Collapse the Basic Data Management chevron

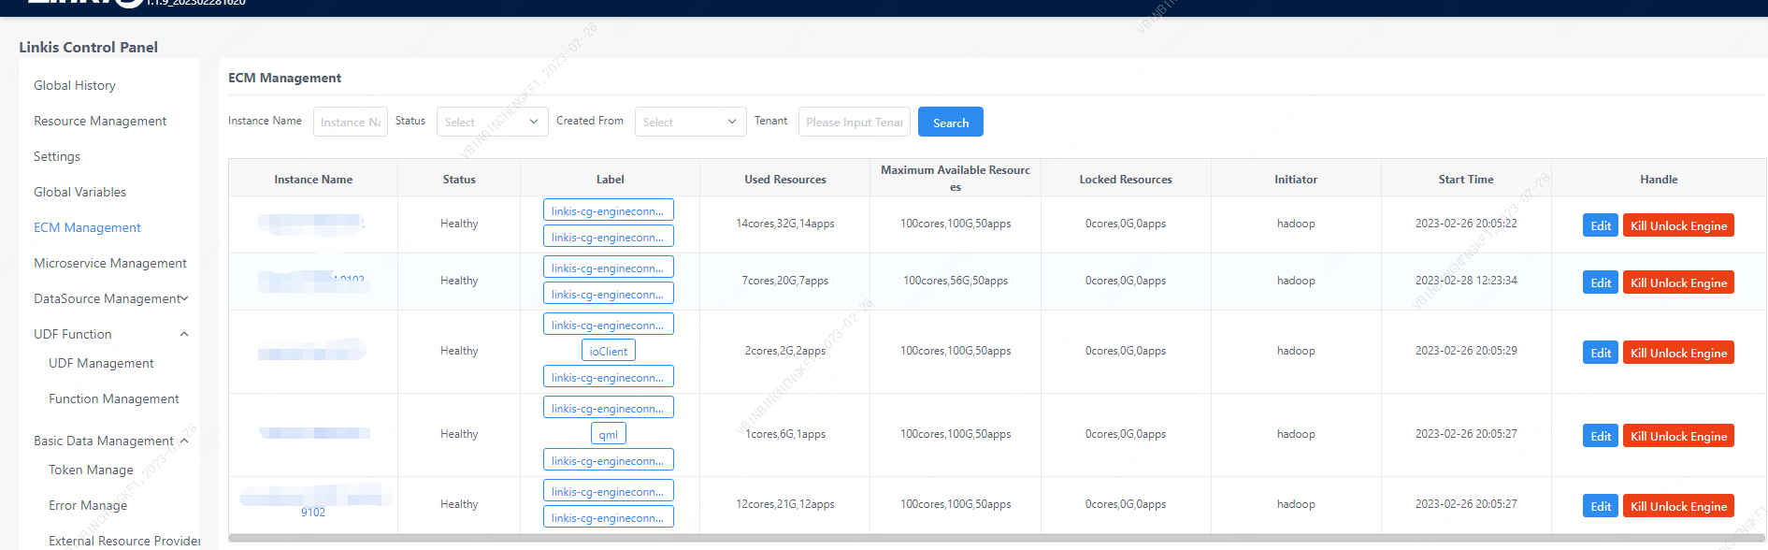184,441
